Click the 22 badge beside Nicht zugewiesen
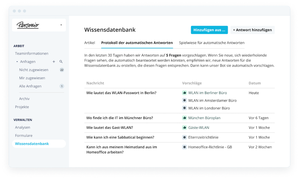299x179 pixels. 62,70
